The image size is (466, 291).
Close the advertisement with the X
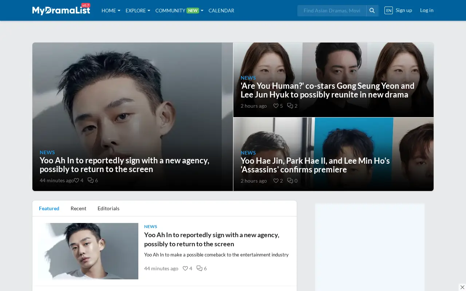pos(462,287)
